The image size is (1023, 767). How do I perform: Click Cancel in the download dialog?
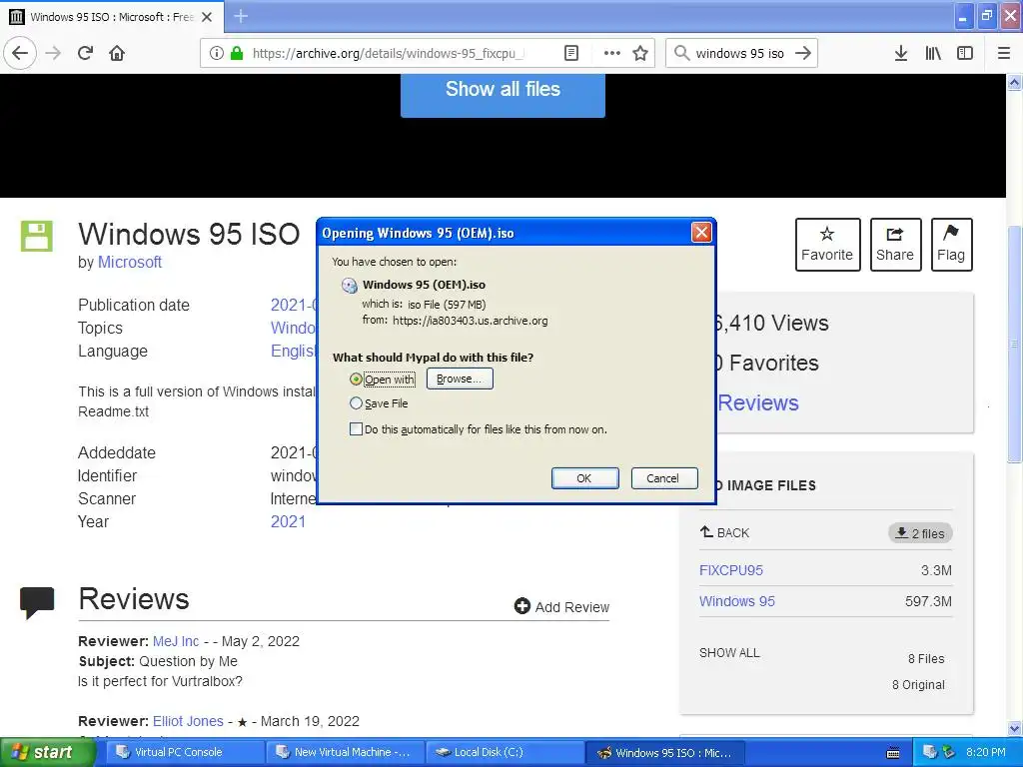coord(664,478)
